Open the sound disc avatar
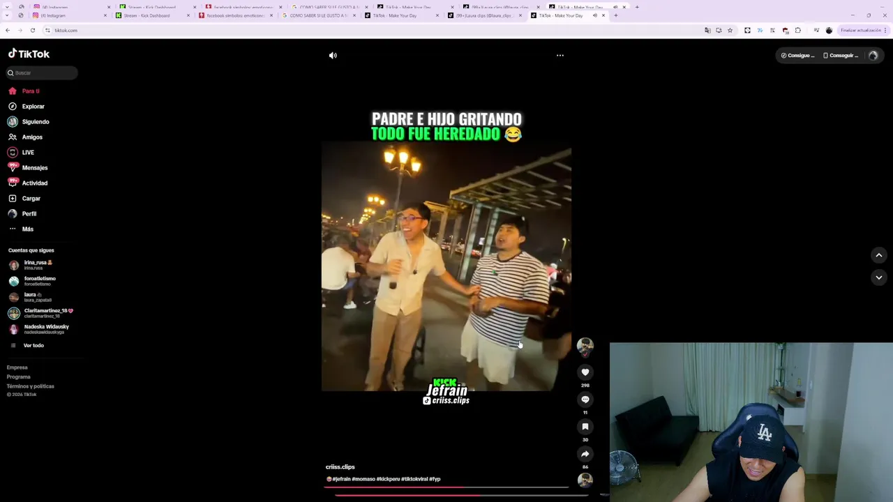Image resolution: width=893 pixels, height=502 pixels. point(585,480)
